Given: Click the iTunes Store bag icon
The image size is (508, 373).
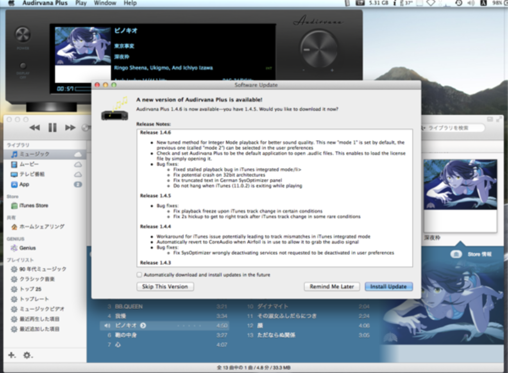Looking at the screenshot, I should tap(14, 205).
